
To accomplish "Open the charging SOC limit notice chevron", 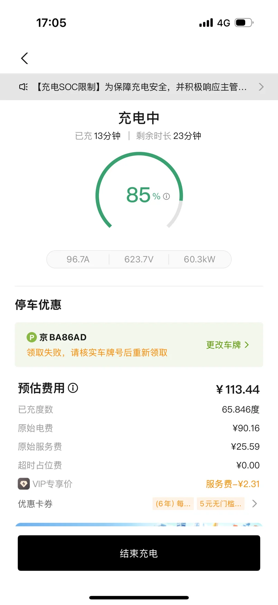I will click(x=261, y=87).
